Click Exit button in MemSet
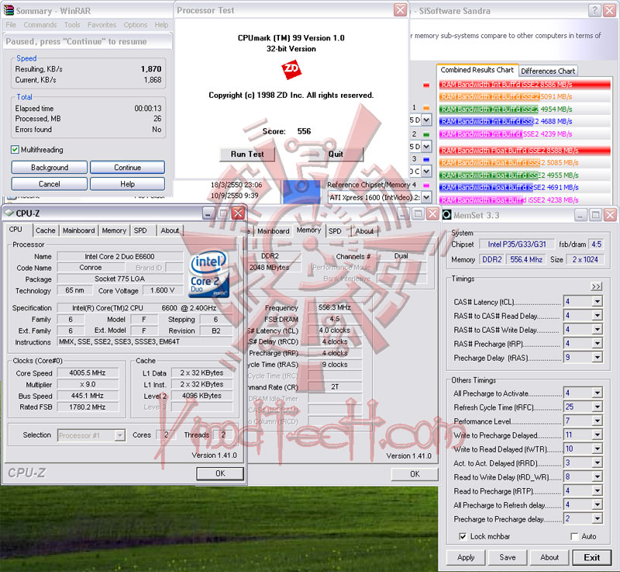 point(592,557)
